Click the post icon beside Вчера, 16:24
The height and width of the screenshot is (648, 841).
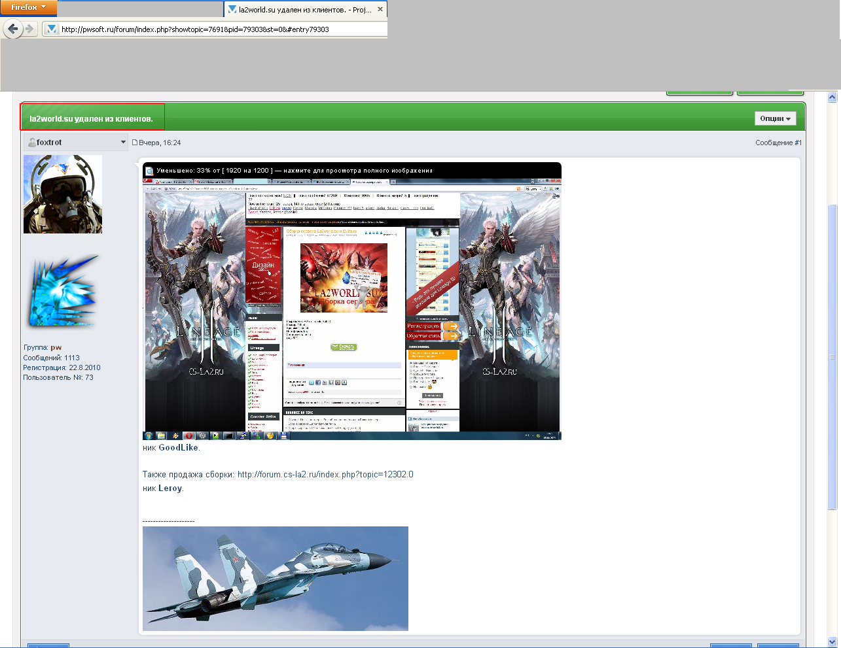pyautogui.click(x=135, y=143)
